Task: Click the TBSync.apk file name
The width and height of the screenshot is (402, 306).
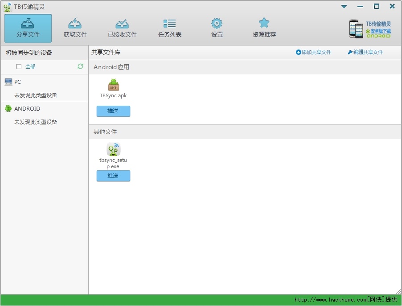Action: [x=113, y=95]
